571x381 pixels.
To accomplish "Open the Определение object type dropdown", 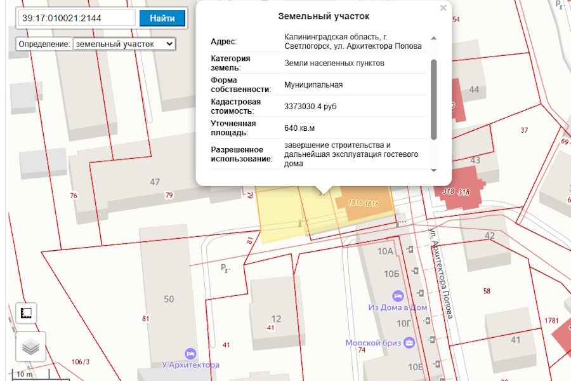I will pos(124,44).
